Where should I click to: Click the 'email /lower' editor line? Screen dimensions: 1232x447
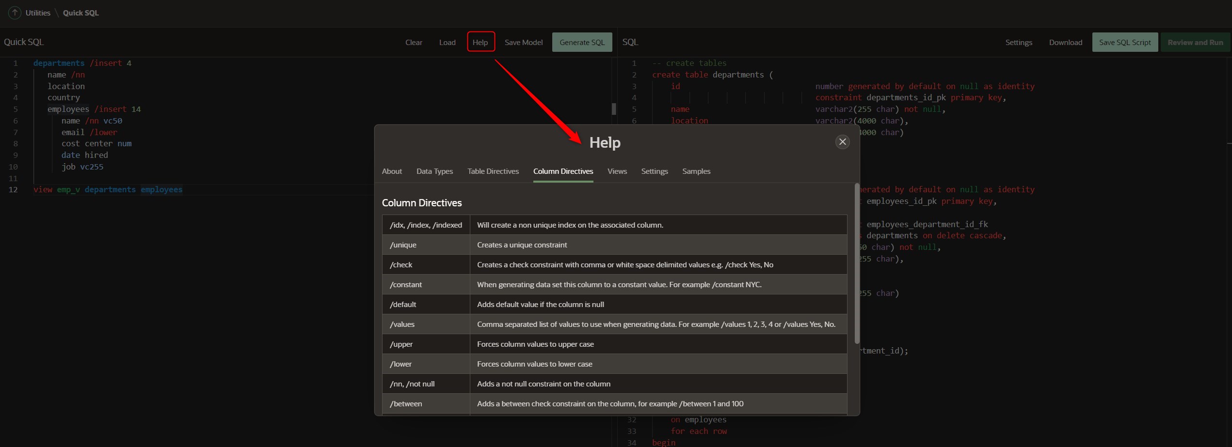(x=89, y=132)
